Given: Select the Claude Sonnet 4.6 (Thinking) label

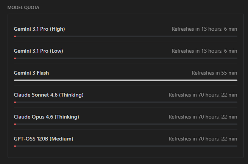Looking at the screenshot, I should click(48, 95).
